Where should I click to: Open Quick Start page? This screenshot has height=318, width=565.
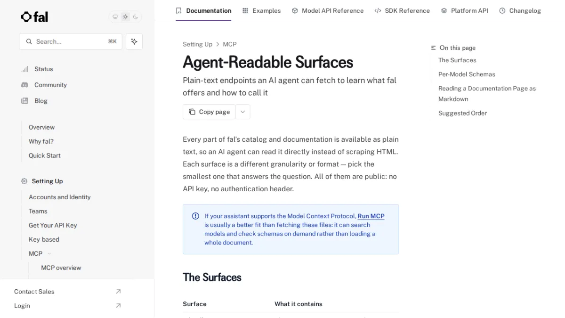44,155
